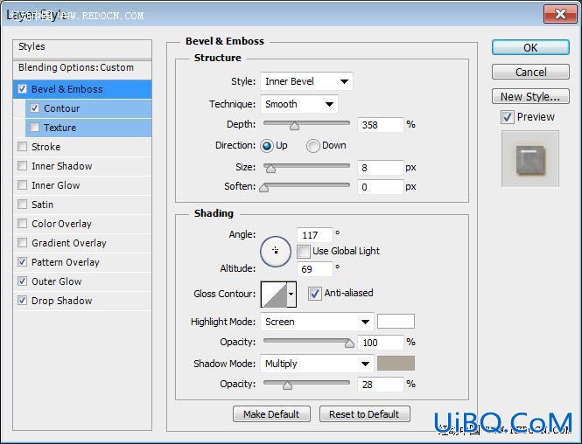The height and width of the screenshot is (444, 582).
Task: Open the Inner Glow settings entry
Action: pos(56,185)
